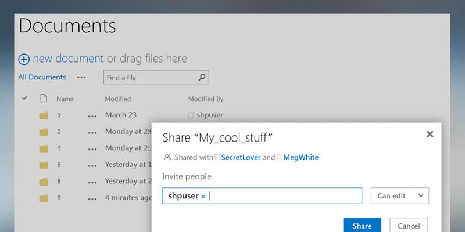Image resolution: width=465 pixels, height=232 pixels.
Task: Open the Can edit permission dropdown
Action: (399, 195)
